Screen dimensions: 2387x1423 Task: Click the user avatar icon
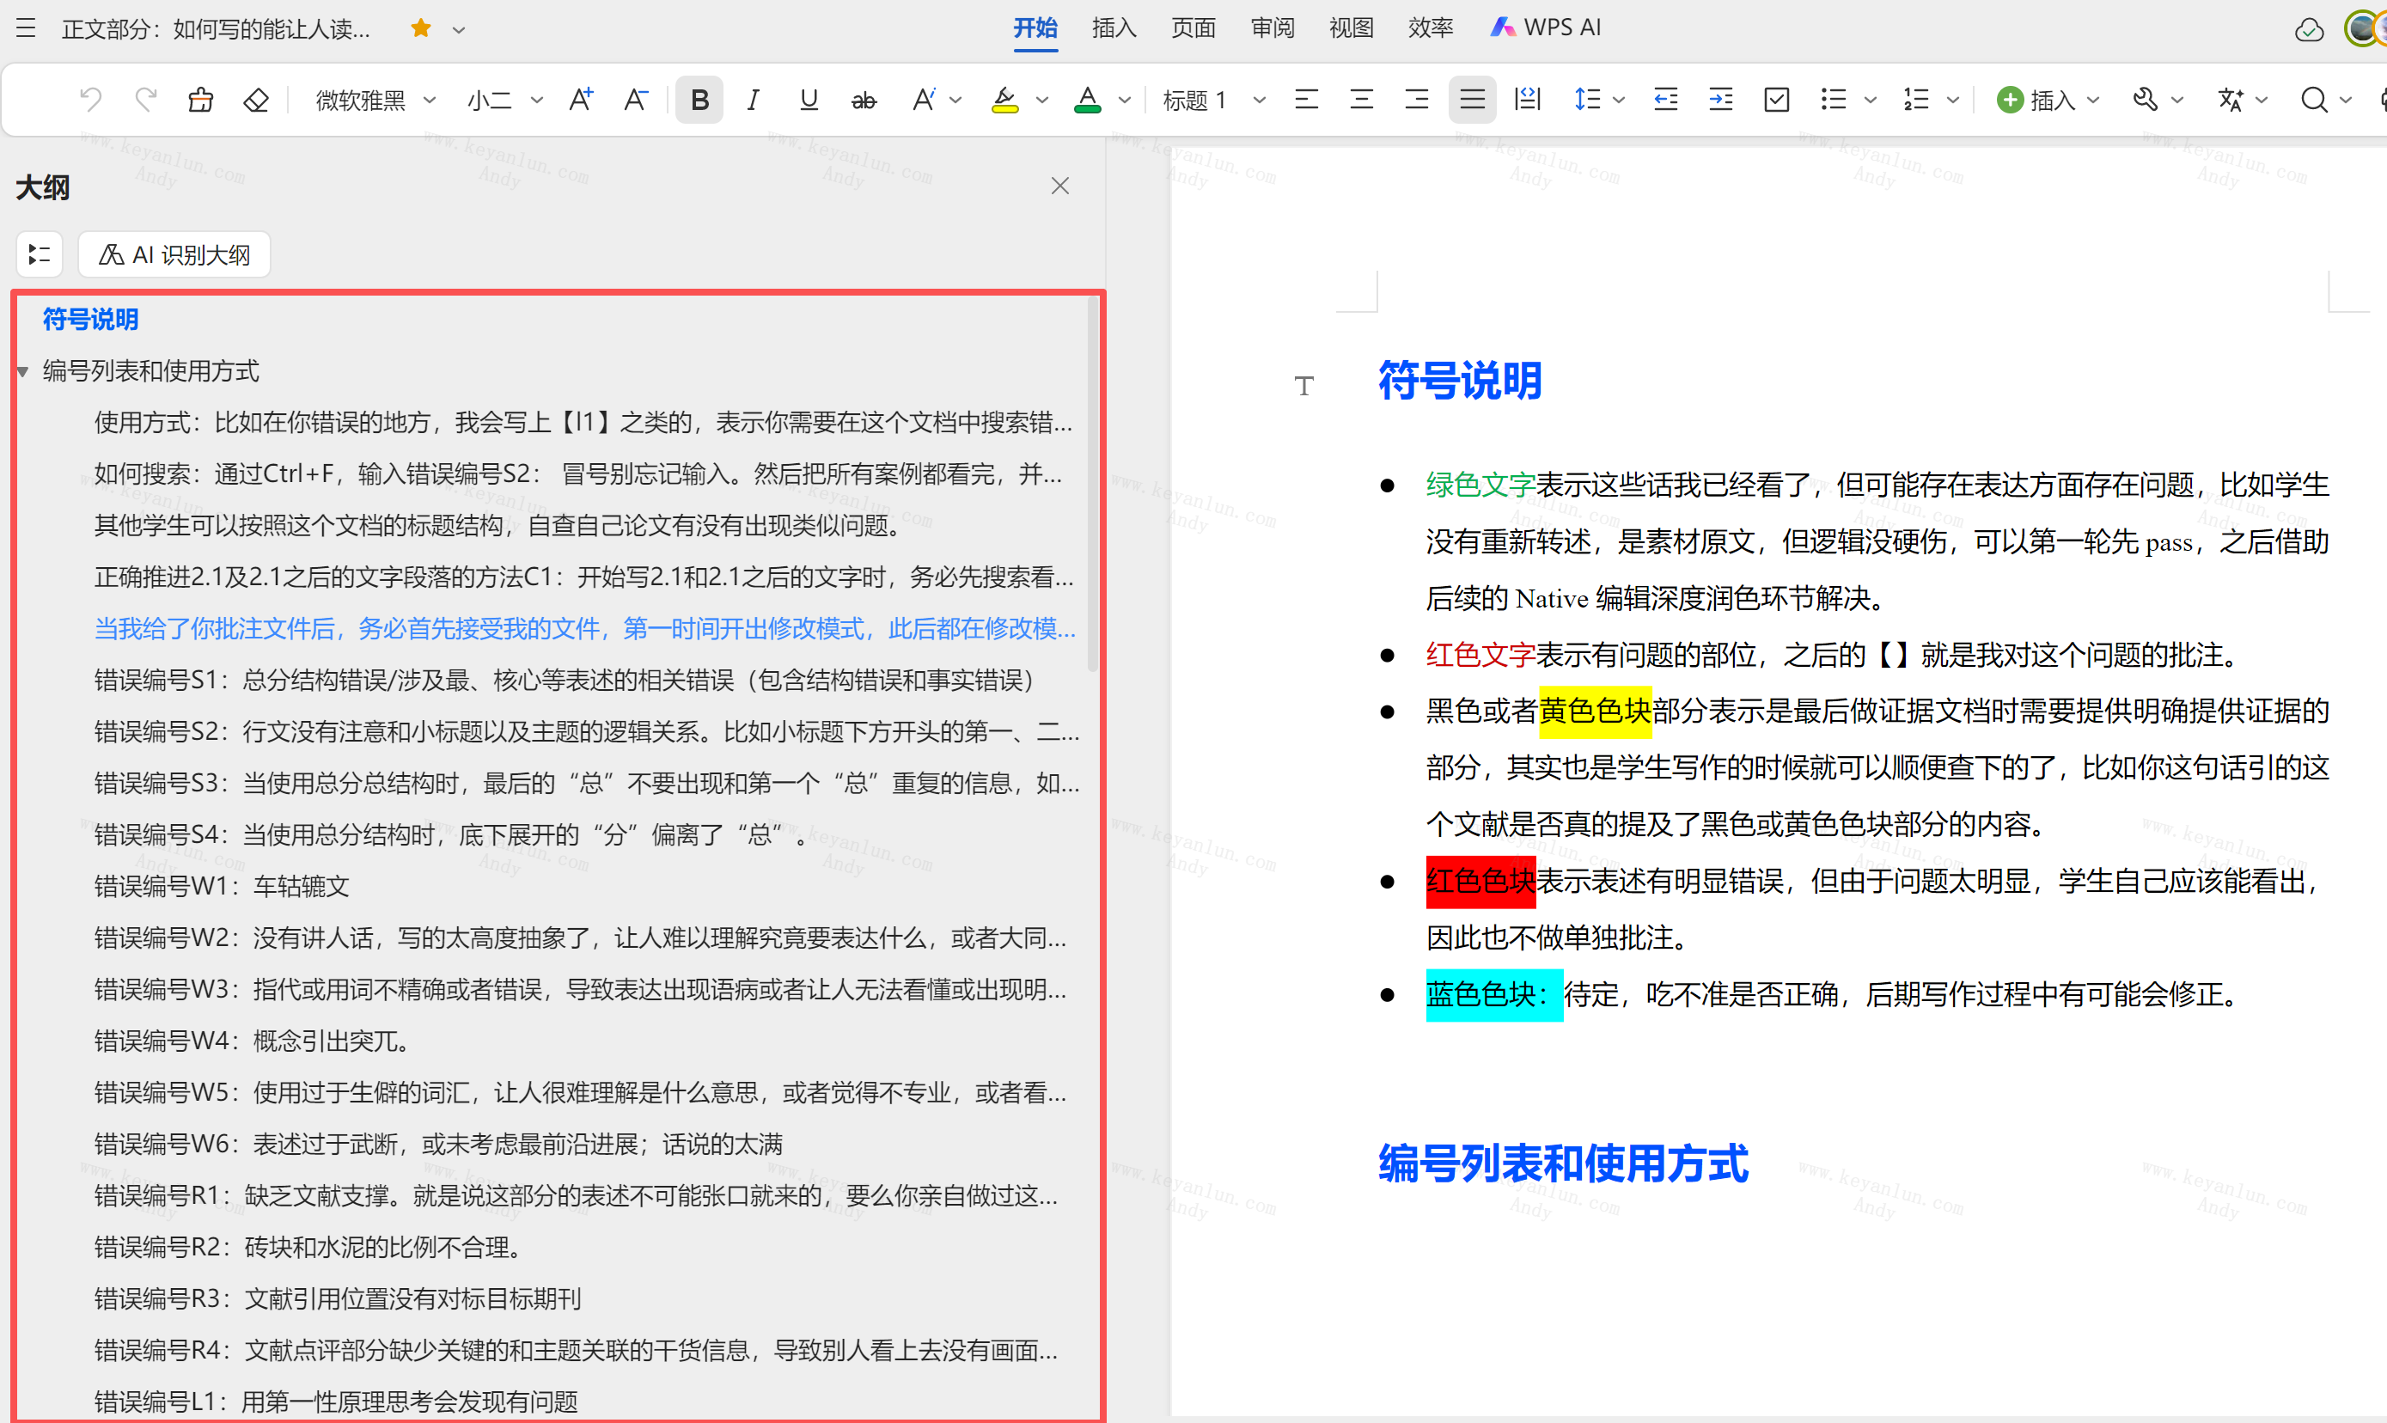[2364, 28]
